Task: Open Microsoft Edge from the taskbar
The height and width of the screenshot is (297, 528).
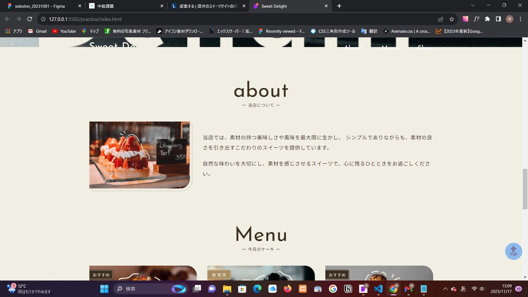Action: [x=257, y=289]
